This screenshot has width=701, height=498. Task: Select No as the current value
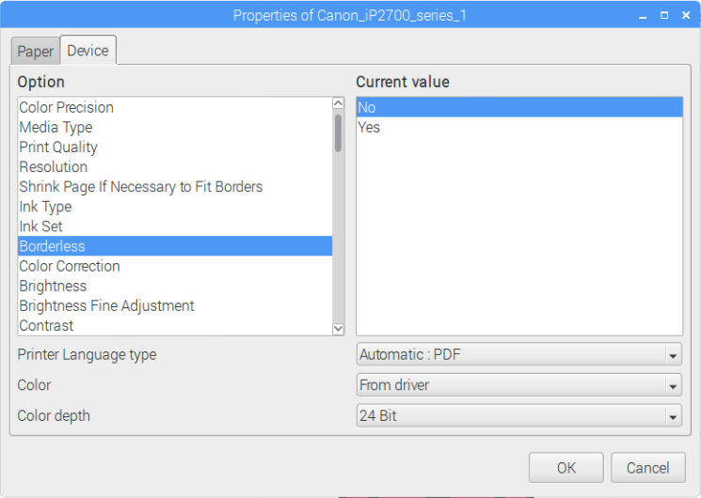(x=519, y=107)
